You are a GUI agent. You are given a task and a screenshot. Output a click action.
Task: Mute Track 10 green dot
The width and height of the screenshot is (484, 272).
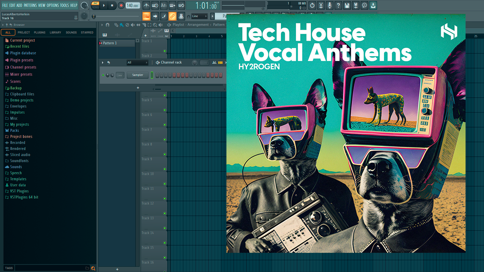pos(165,184)
